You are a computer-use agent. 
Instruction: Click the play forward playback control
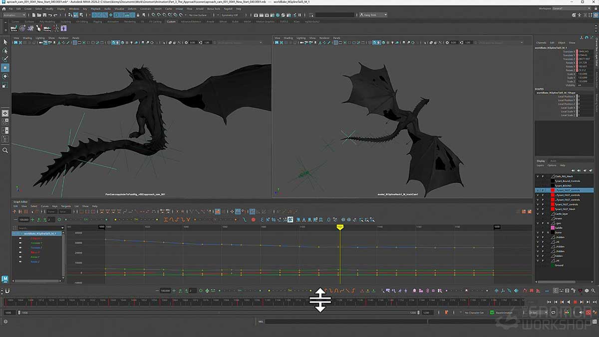(575, 302)
